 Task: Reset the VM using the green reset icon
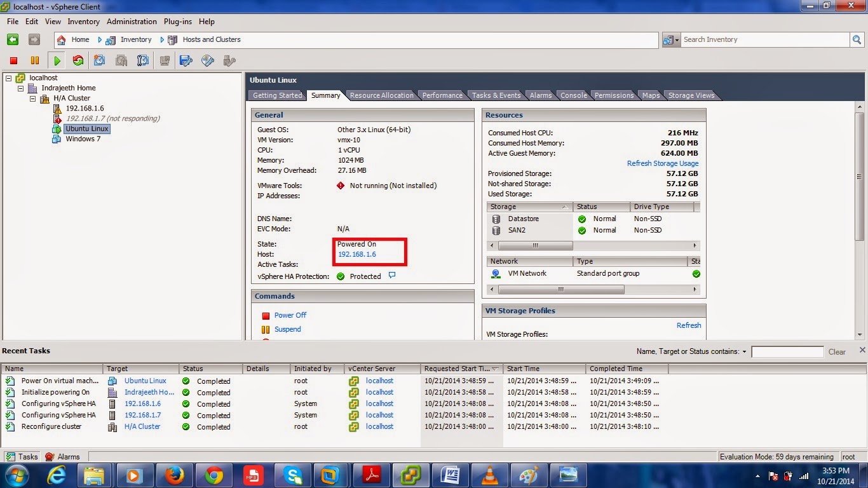click(x=78, y=60)
